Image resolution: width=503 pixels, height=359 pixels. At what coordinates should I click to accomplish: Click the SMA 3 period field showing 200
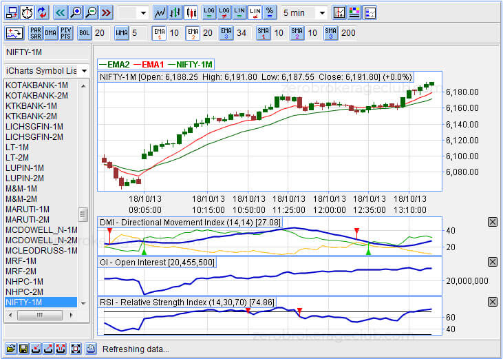348,33
